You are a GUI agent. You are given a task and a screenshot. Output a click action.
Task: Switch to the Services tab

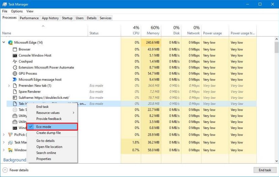click(106, 18)
